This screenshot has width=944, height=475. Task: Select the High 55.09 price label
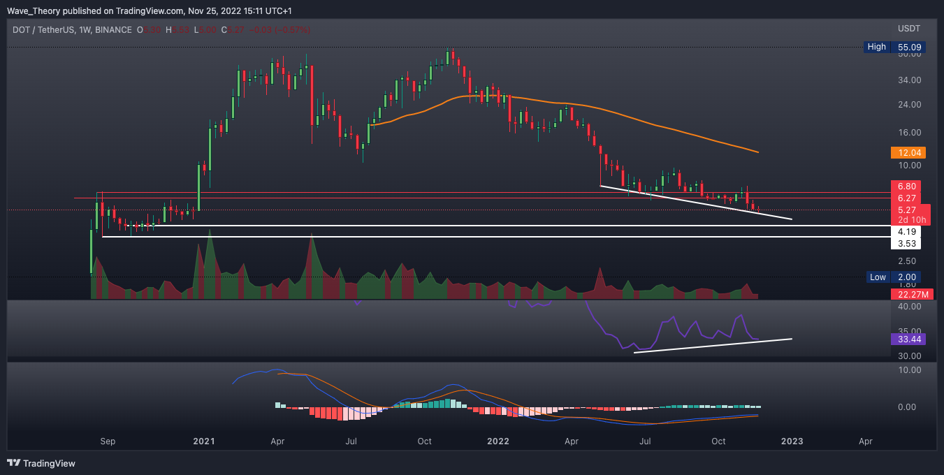coord(893,47)
